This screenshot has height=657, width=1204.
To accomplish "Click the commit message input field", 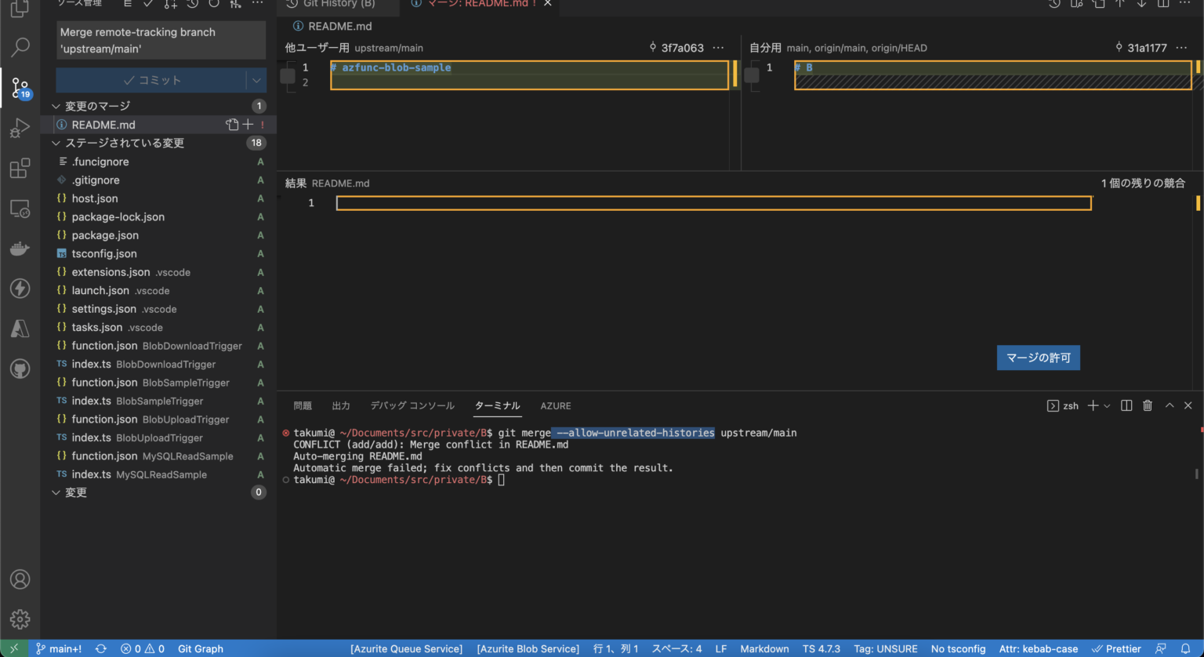I will pyautogui.click(x=161, y=40).
